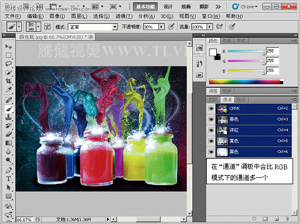This screenshot has height=224, width=300.
Task: Create new channel icon
Action: (x=276, y=219)
